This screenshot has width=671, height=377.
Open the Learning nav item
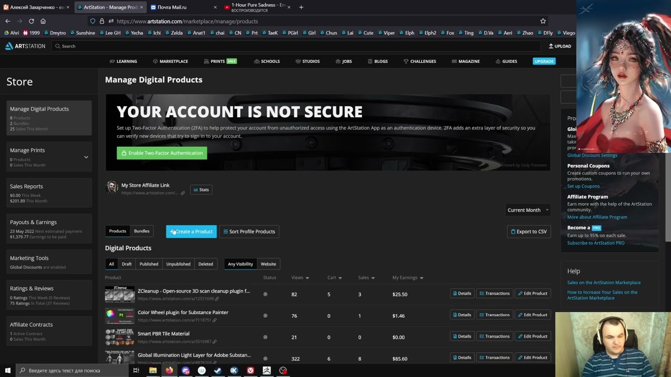(x=123, y=61)
